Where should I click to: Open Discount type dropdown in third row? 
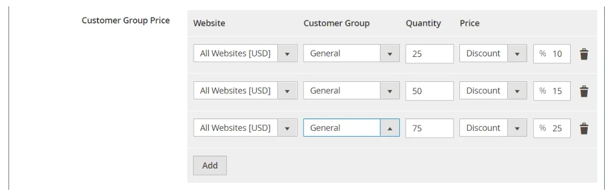(493, 128)
